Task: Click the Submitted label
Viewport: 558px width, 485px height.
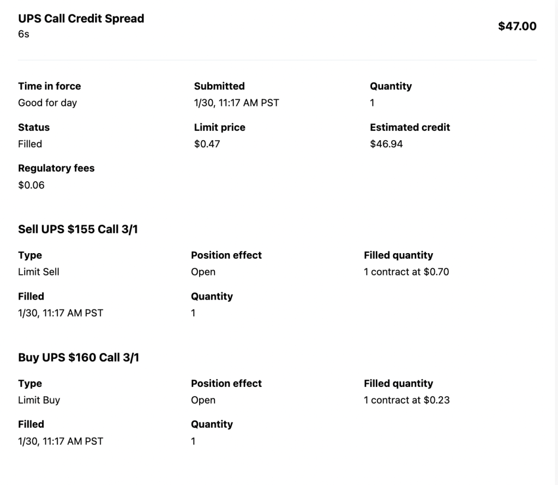Action: 219,86
